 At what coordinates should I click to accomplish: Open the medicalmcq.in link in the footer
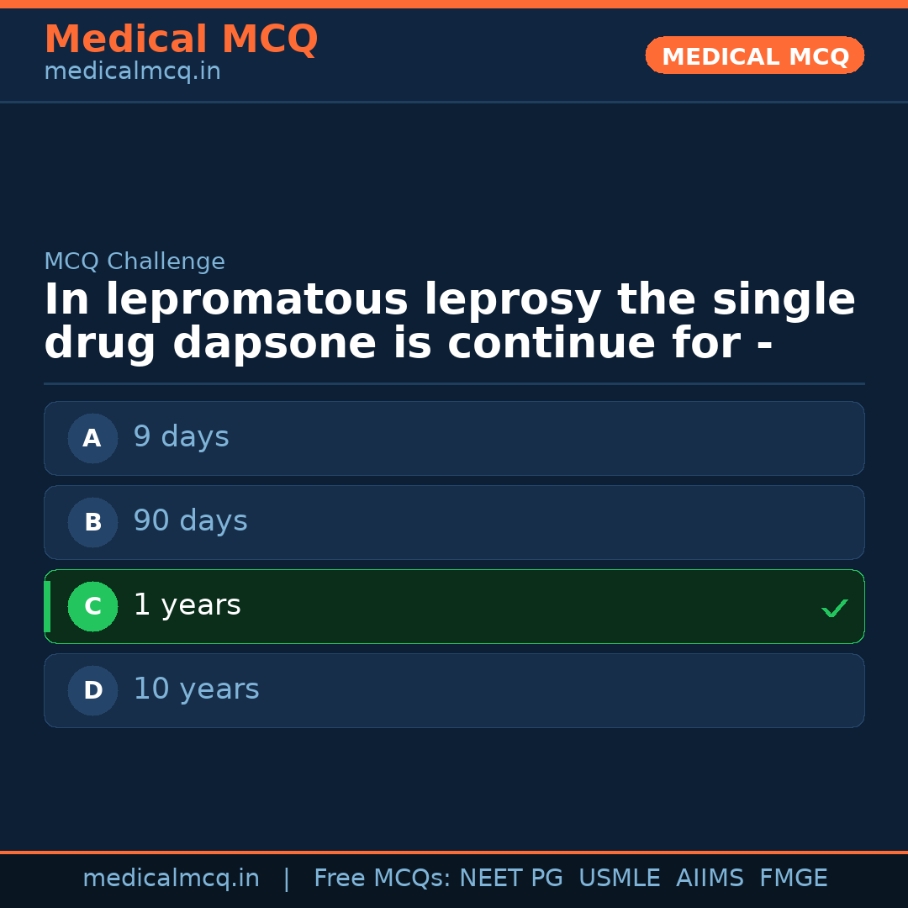(171, 879)
